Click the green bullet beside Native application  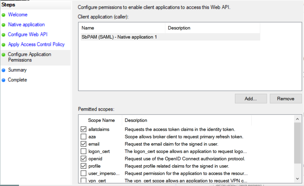(x=3, y=25)
